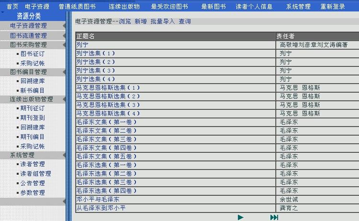Open 毛泽东选集（第二卷） title
The image size is (359, 221).
coord(106,174)
